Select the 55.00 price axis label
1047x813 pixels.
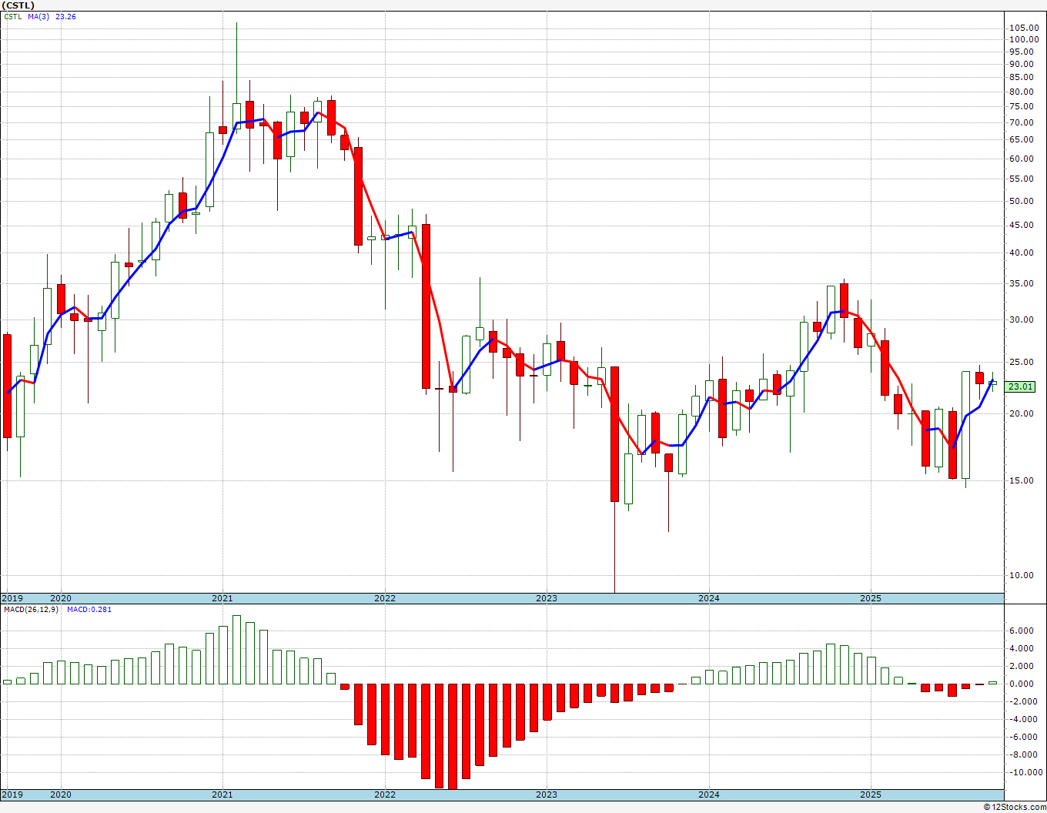[x=1022, y=179]
